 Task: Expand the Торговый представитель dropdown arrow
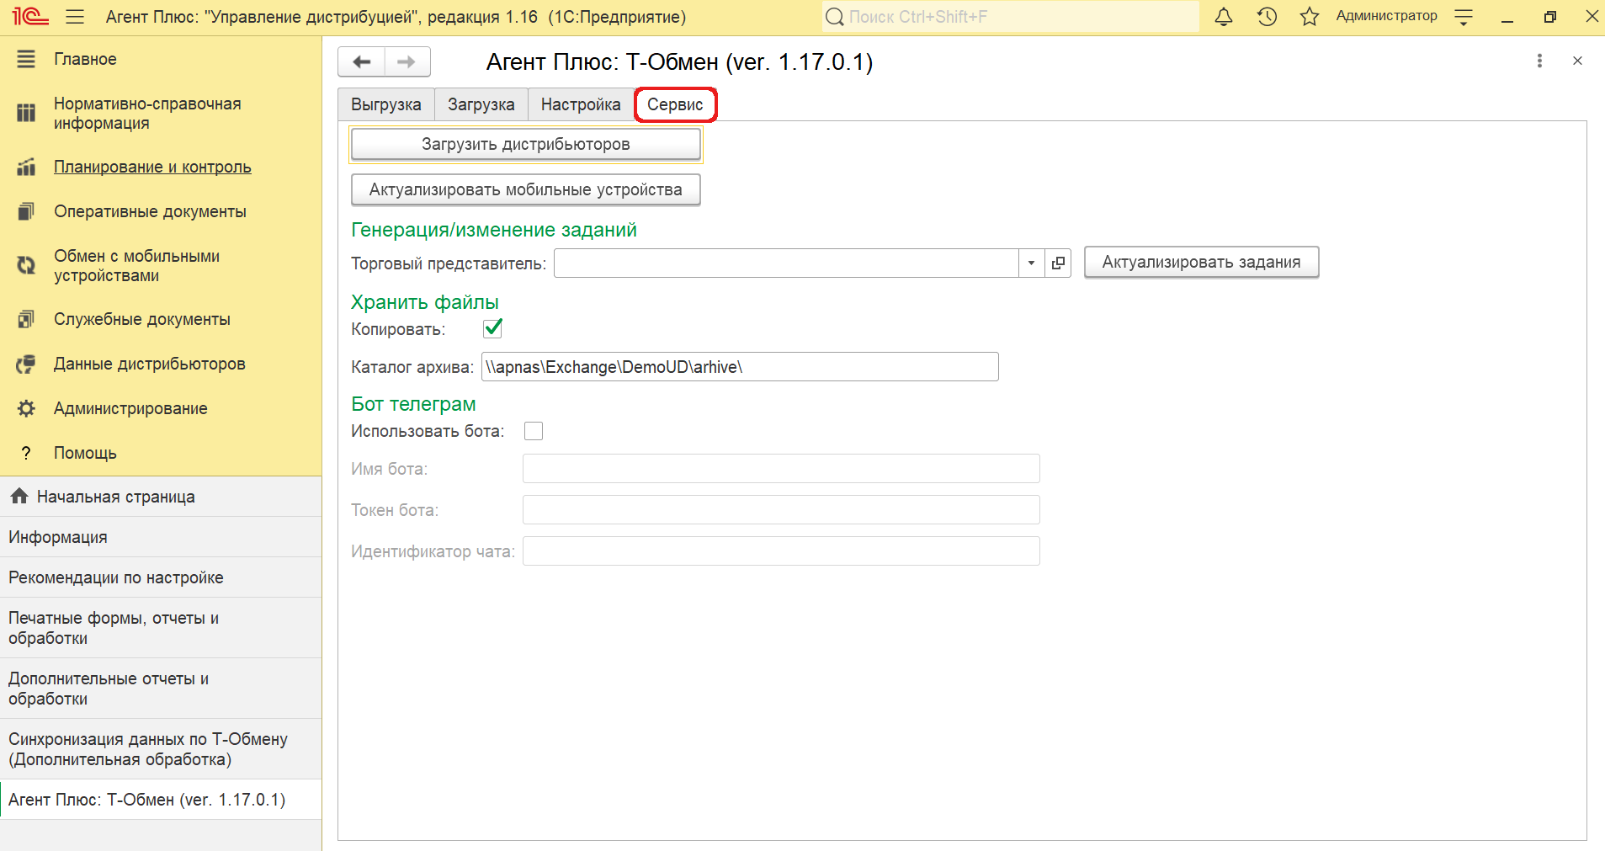[1031, 263]
